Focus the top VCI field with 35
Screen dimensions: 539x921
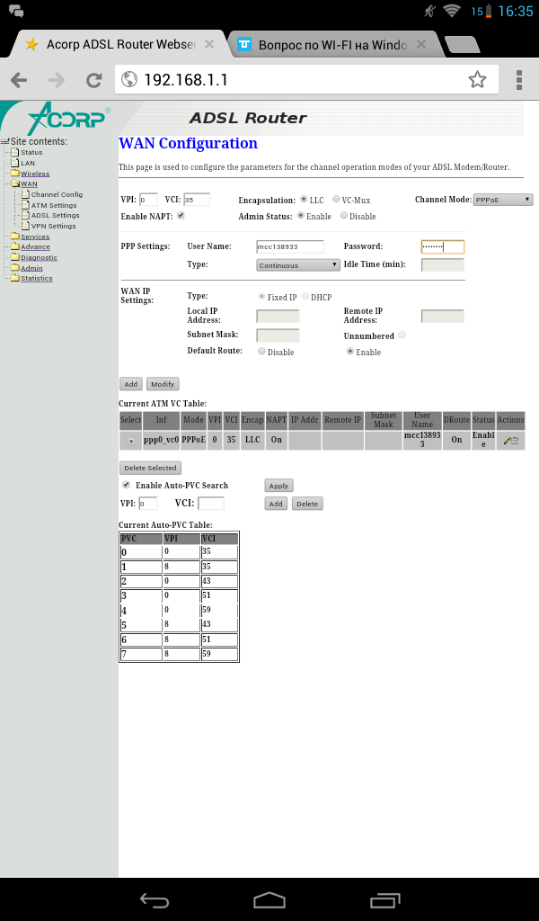click(x=197, y=200)
